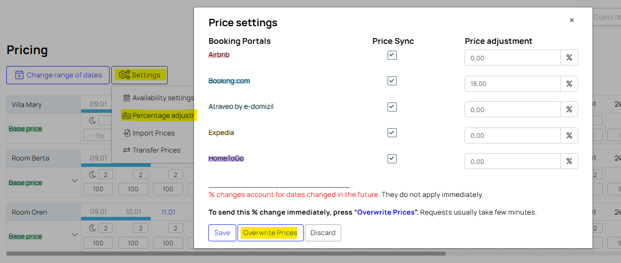Viewport: 621px width, 263px height.
Task: Toggle Atraveo by e-domizil price sync checkbox
Action: click(392, 107)
